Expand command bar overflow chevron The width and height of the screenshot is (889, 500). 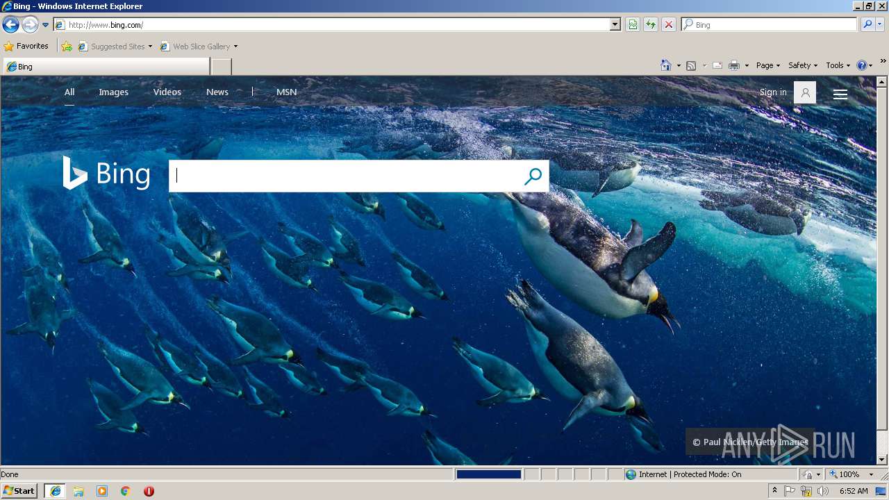[883, 61]
